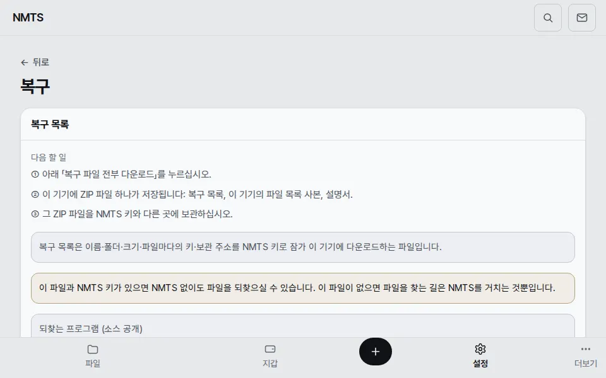This screenshot has height=378, width=606.
Task: Select the 복구 목록 card heading
Action: click(50, 124)
